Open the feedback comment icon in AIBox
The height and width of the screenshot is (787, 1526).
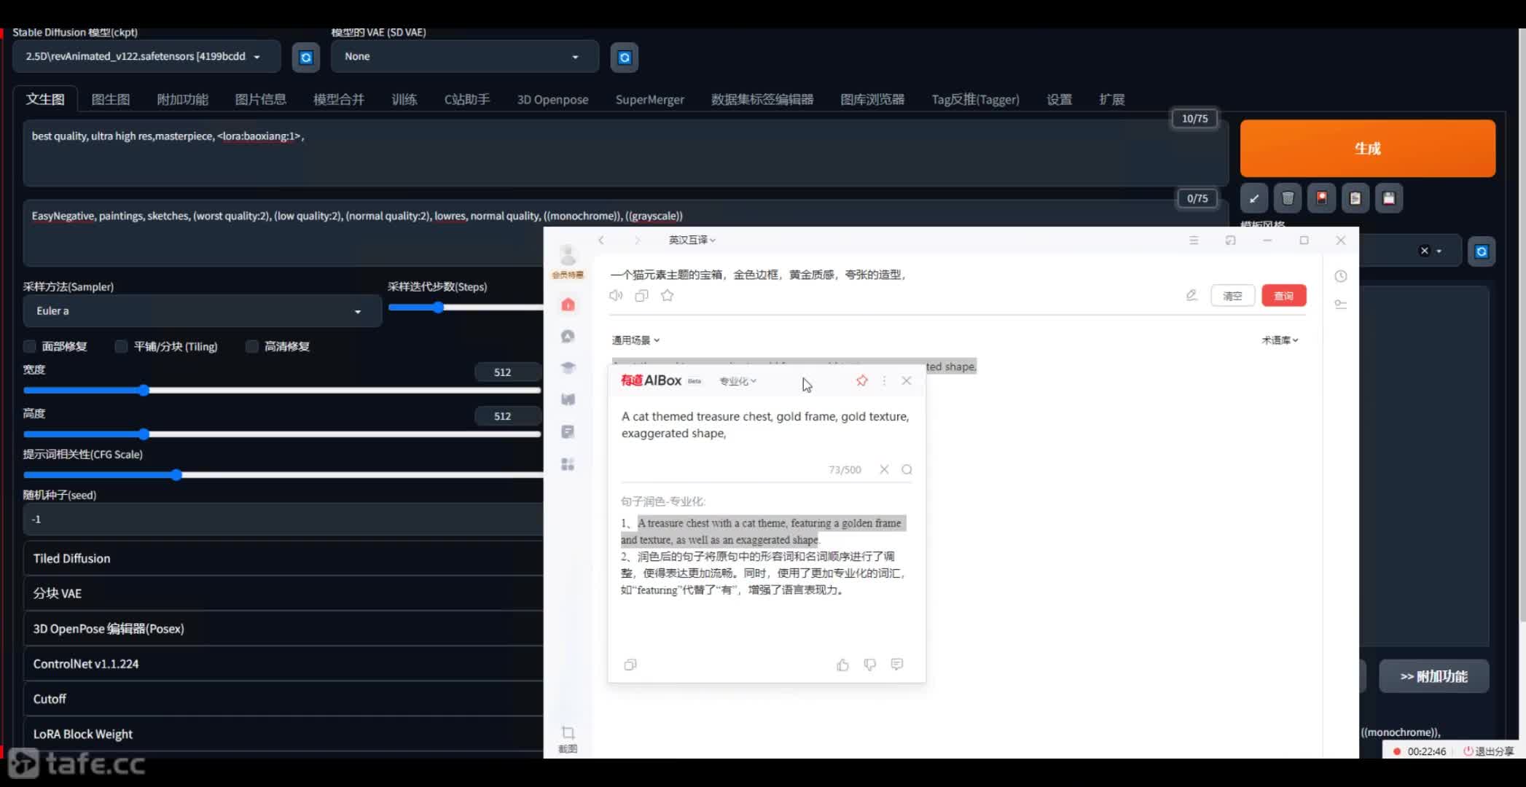click(897, 664)
